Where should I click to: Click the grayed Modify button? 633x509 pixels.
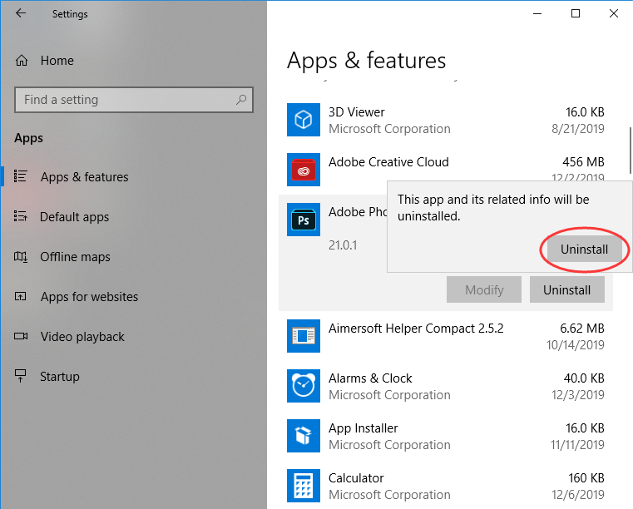pos(483,289)
